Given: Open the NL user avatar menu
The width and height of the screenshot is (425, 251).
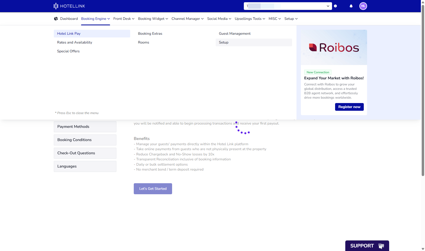Looking at the screenshot, I should 363,6.
